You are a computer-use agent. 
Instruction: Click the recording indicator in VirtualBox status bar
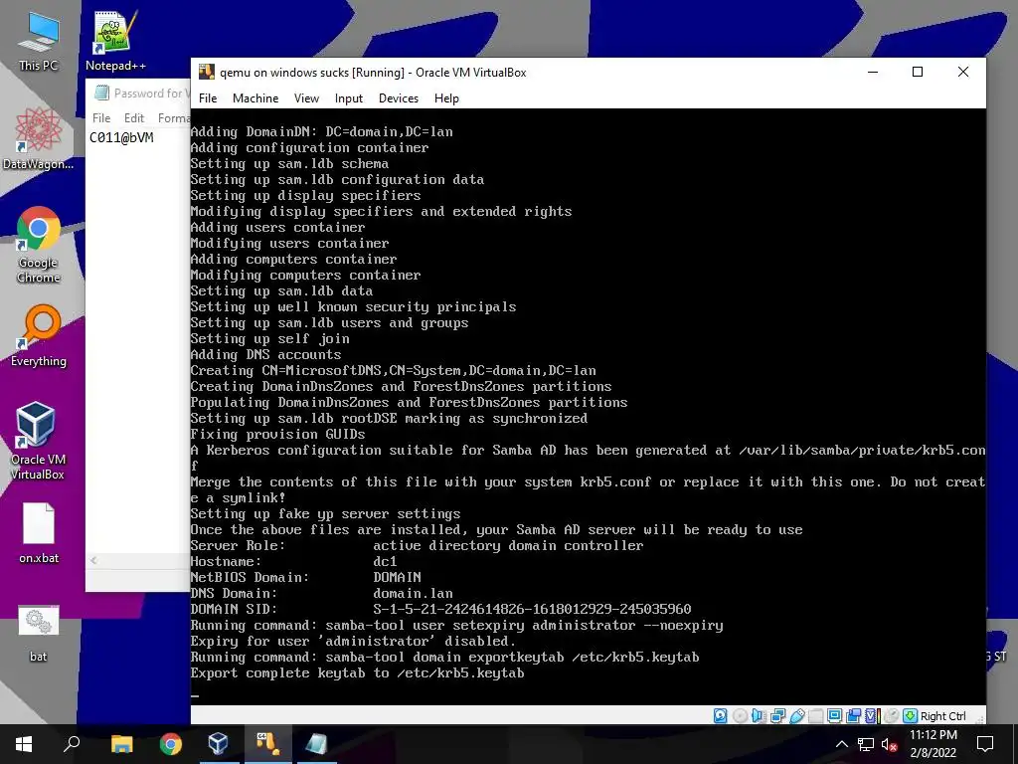click(854, 716)
